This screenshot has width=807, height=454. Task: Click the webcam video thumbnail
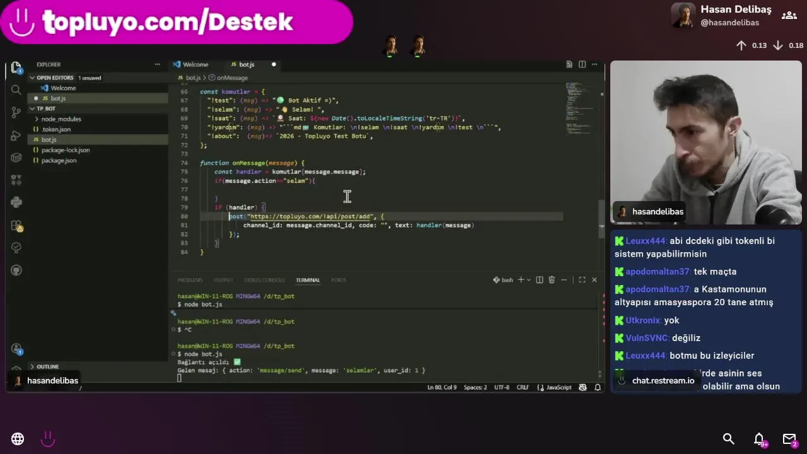tap(706, 143)
